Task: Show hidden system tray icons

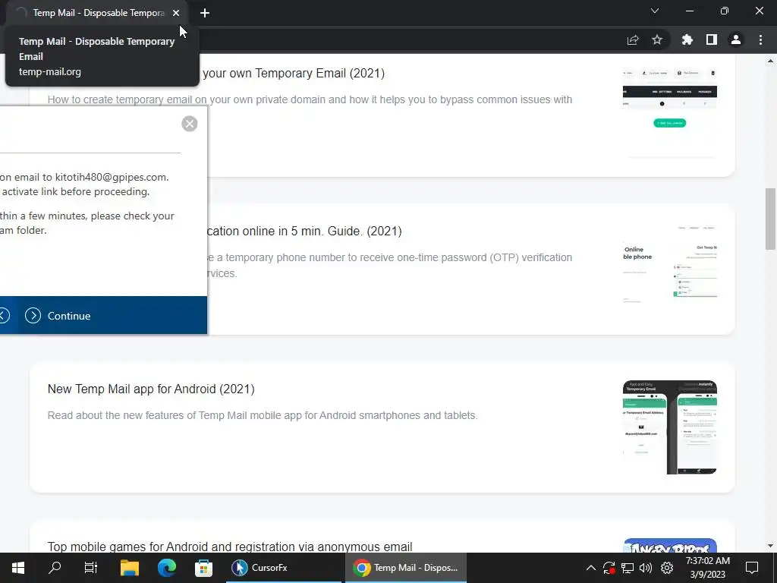Action: click(x=590, y=568)
